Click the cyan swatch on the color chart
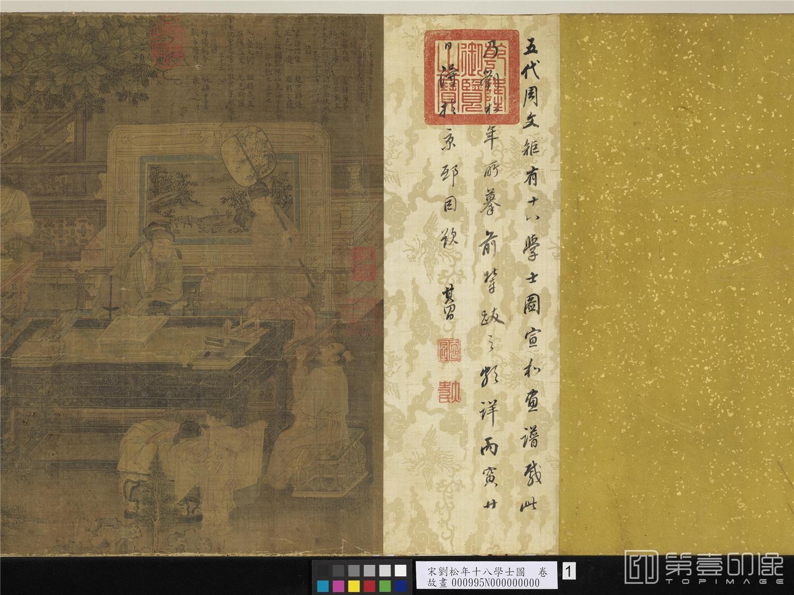Viewport: 794px width, 595px height. [323, 586]
